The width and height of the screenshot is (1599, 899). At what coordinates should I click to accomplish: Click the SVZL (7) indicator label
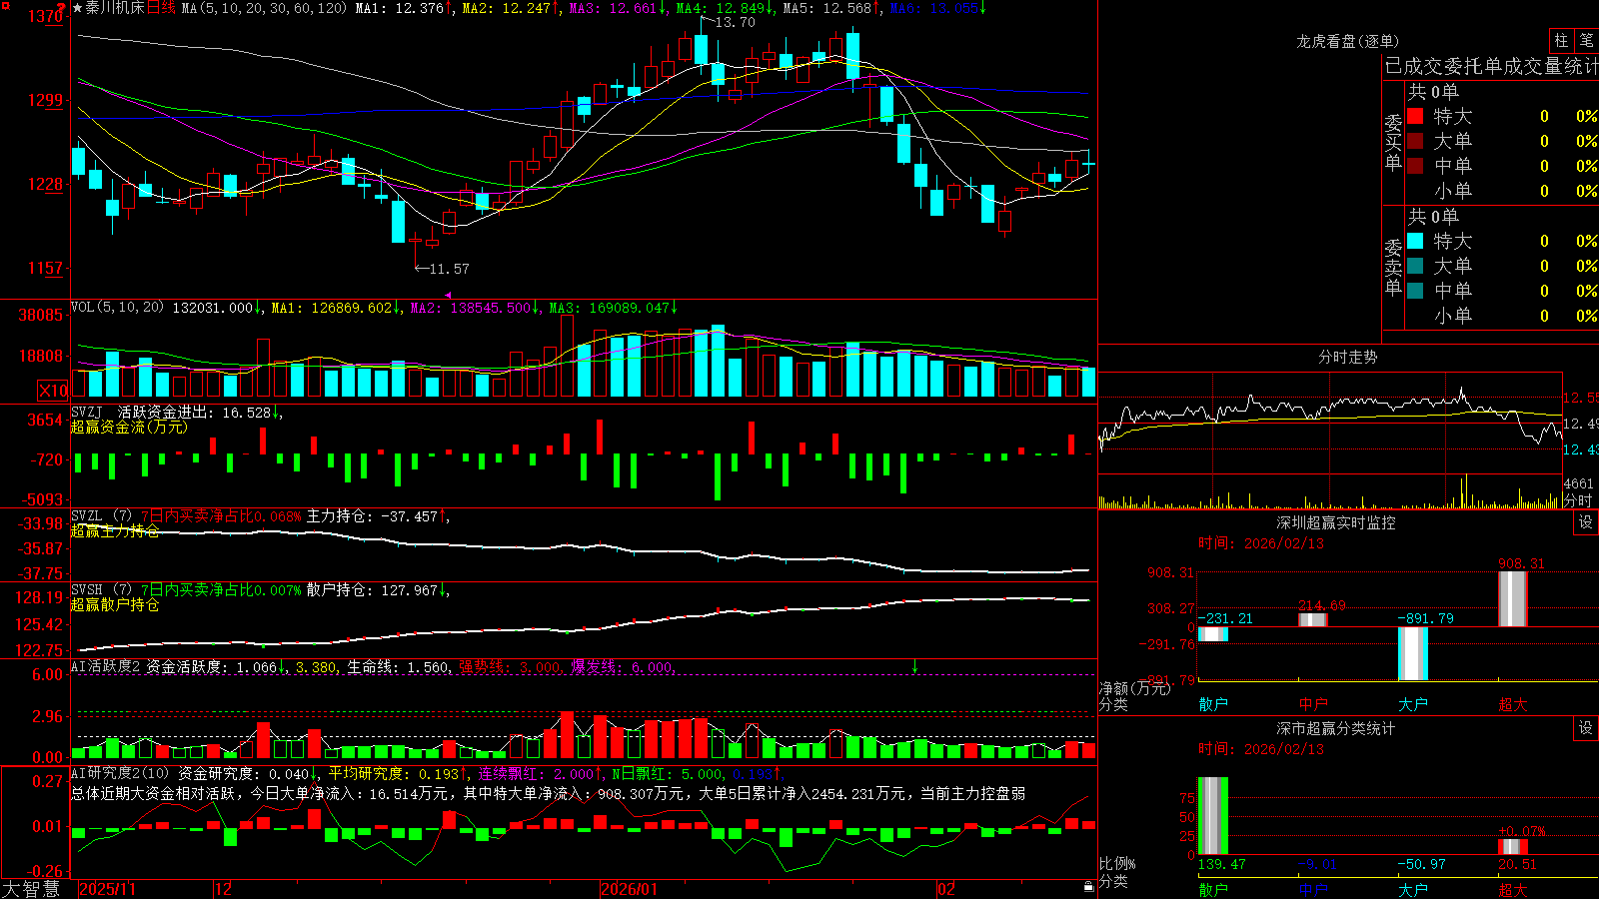[x=101, y=516]
